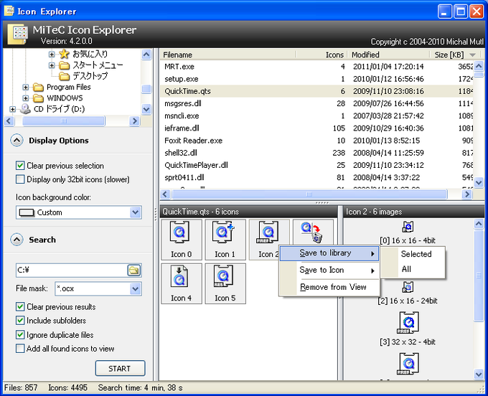Open Save to library submenu

click(x=329, y=253)
